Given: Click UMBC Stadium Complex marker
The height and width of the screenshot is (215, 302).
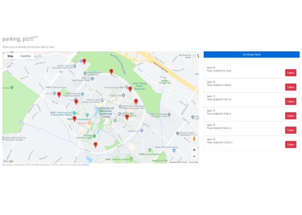Looking at the screenshot, I should point(131,159).
